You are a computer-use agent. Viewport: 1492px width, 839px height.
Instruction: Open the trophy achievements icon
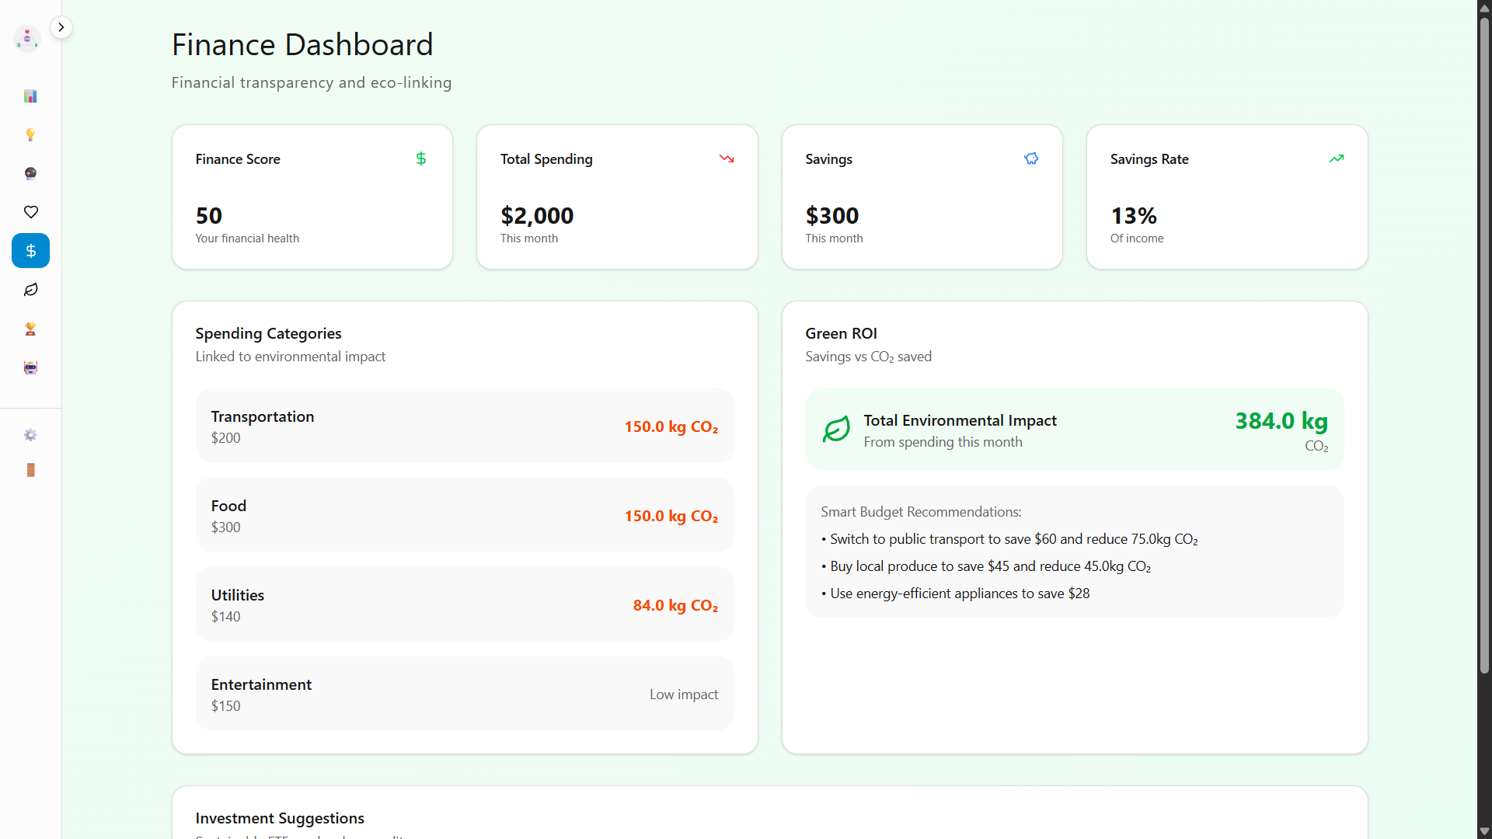(x=30, y=329)
